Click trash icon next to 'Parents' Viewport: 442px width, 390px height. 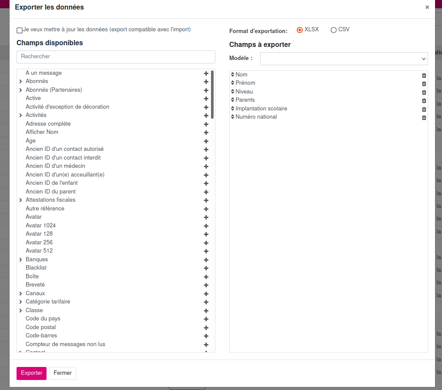click(x=424, y=100)
